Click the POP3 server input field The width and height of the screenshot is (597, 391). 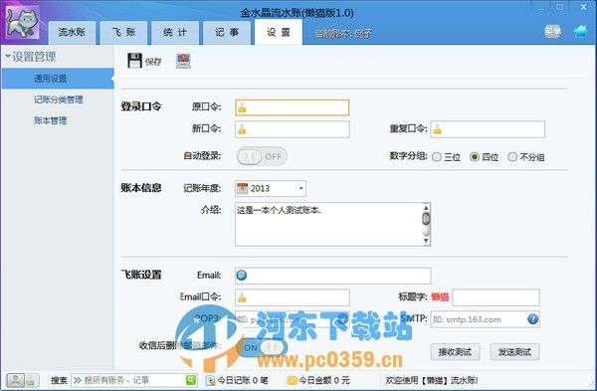(292, 319)
